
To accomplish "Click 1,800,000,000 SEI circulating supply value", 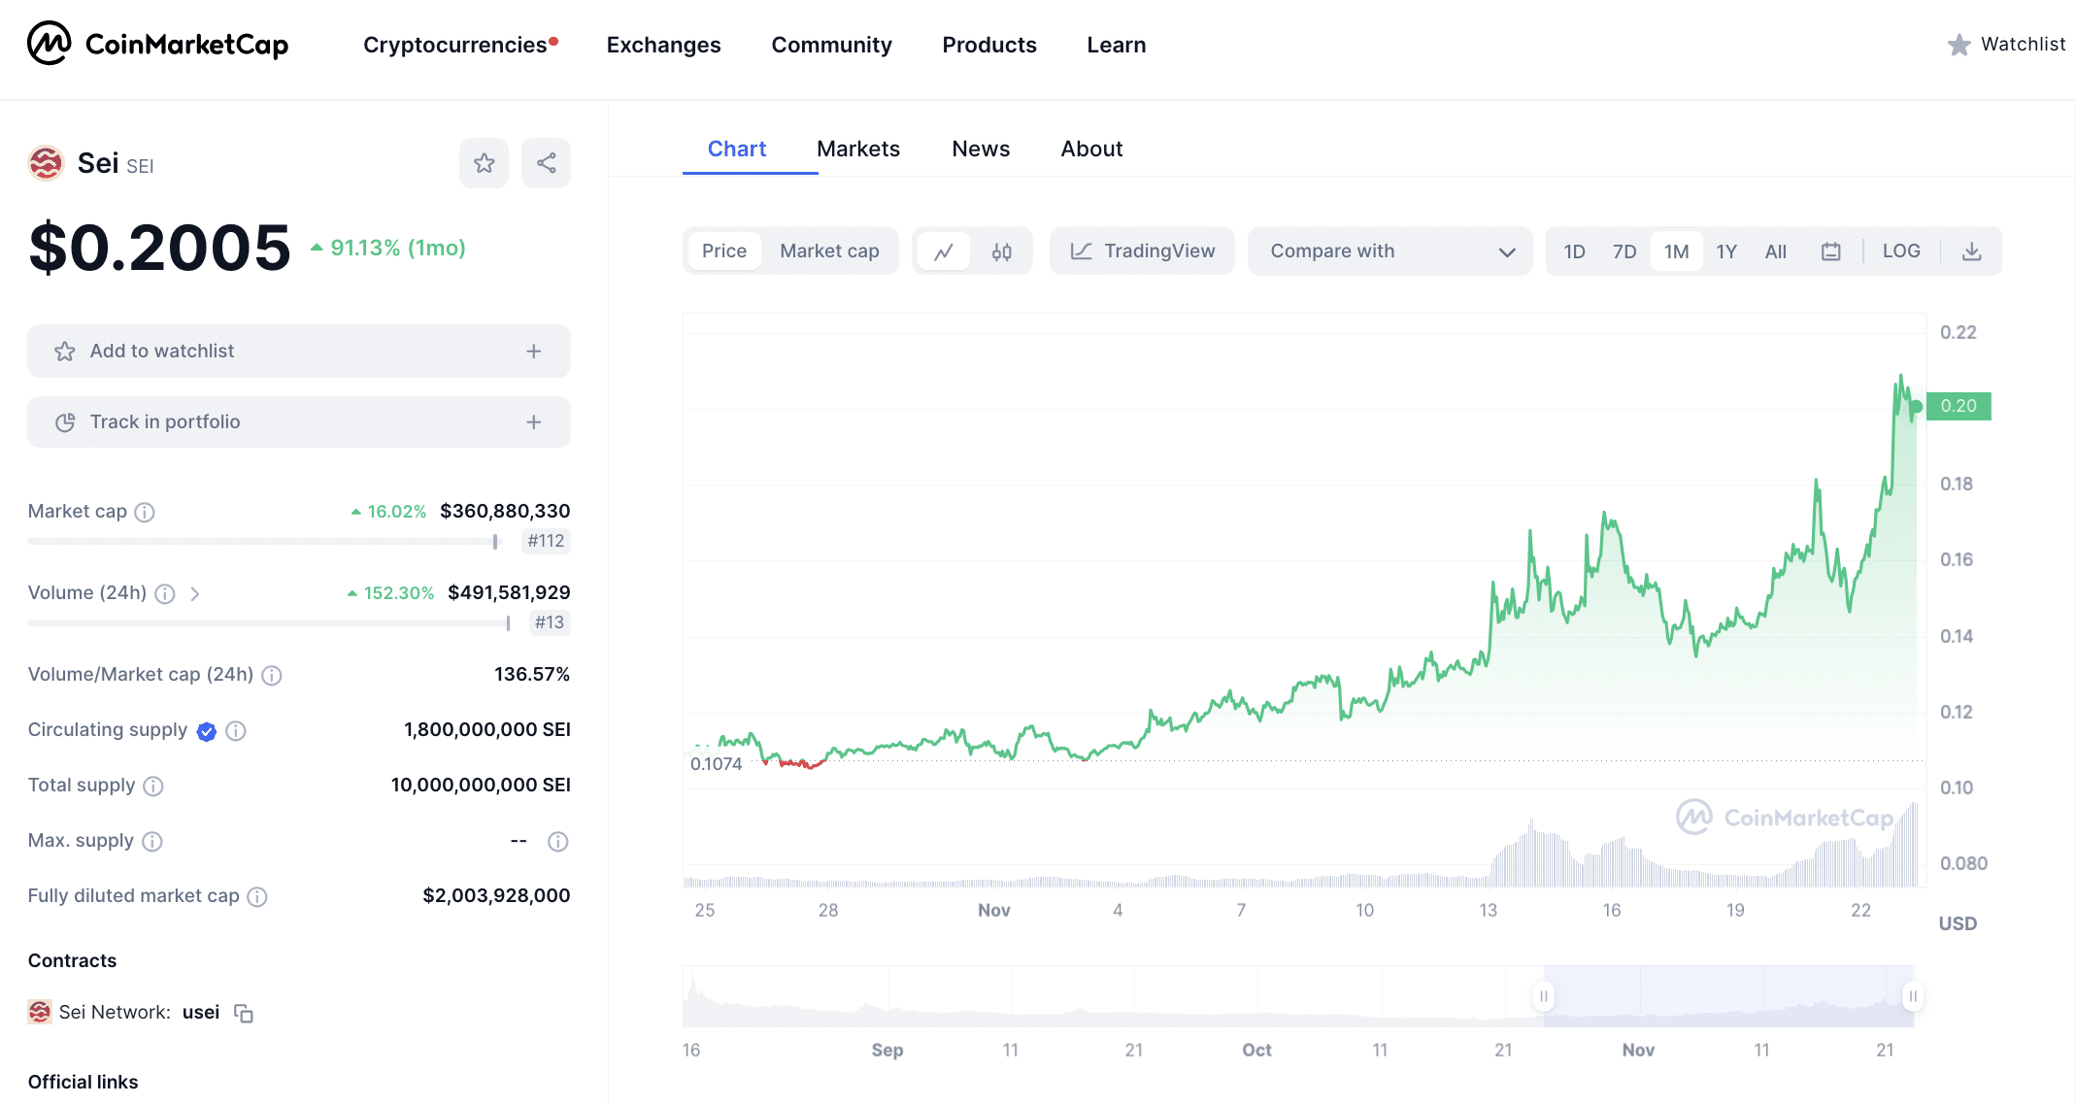I will tap(487, 729).
